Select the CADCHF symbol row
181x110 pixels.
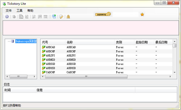click(107, 72)
